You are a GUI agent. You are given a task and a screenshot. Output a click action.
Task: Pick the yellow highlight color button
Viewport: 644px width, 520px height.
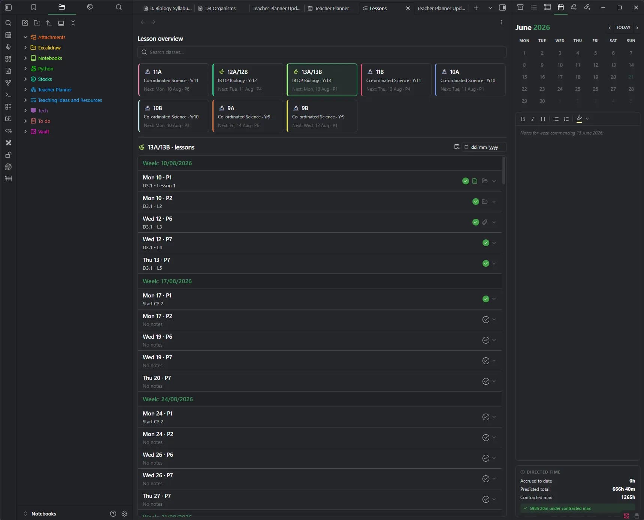pos(579,119)
